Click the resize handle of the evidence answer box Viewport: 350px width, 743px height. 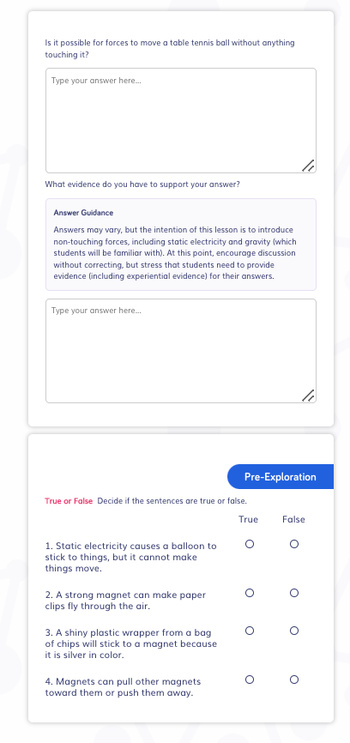click(x=308, y=396)
